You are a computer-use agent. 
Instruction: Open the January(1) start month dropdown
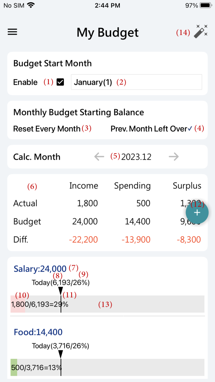137,82
